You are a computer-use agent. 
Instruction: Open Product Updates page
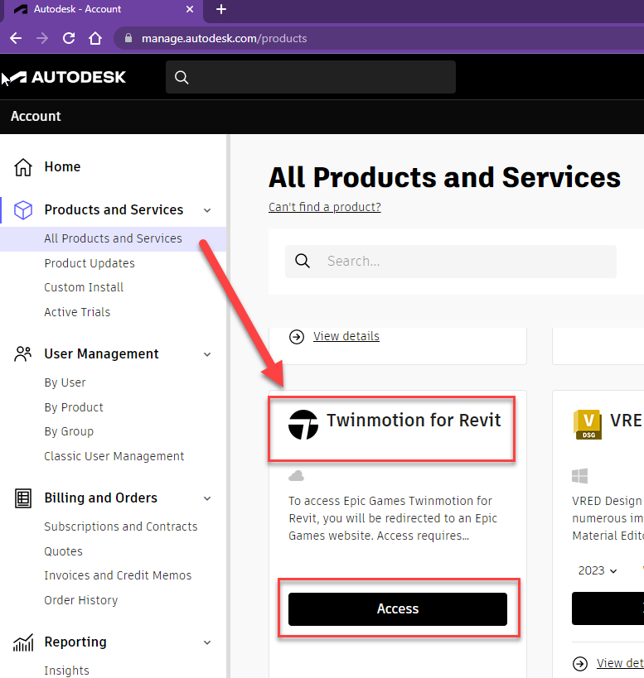[90, 263]
